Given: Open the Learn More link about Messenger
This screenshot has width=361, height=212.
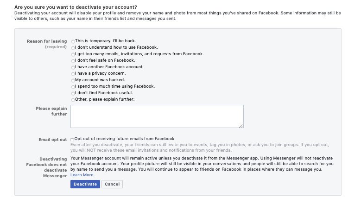Looking at the screenshot, I should (x=82, y=175).
